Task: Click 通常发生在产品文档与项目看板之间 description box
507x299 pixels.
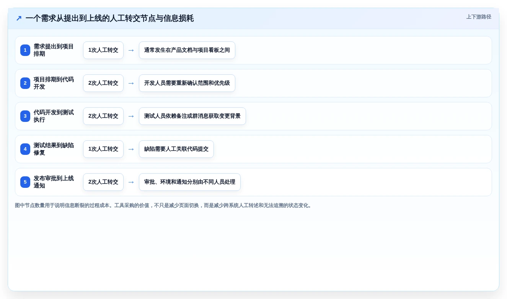Action: pos(187,50)
